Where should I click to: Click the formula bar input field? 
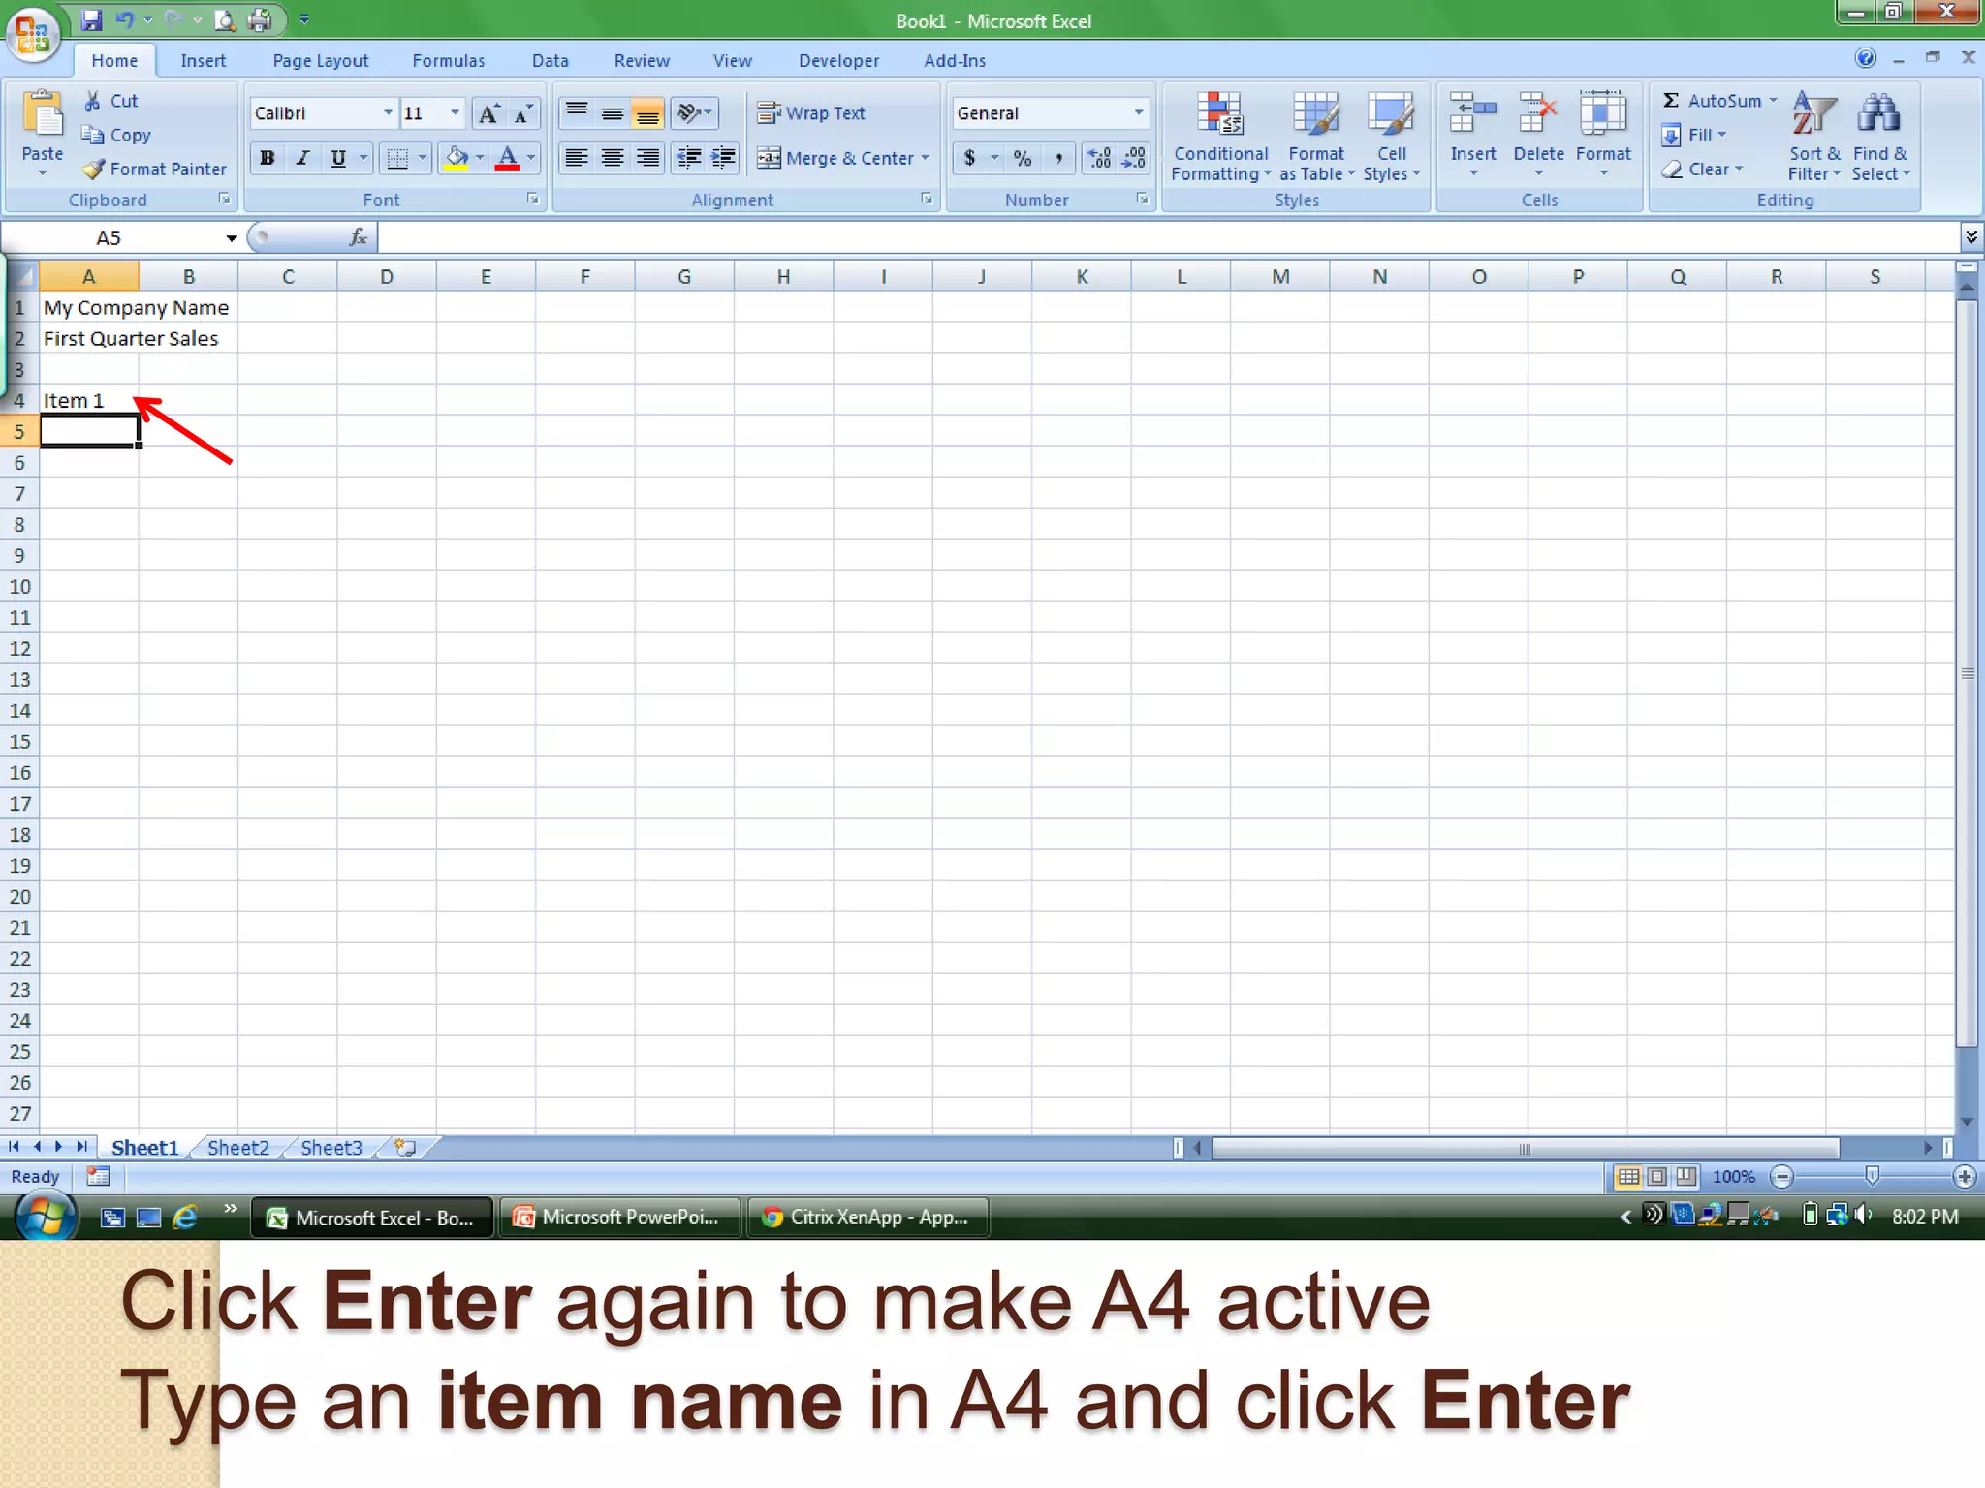tap(1168, 237)
